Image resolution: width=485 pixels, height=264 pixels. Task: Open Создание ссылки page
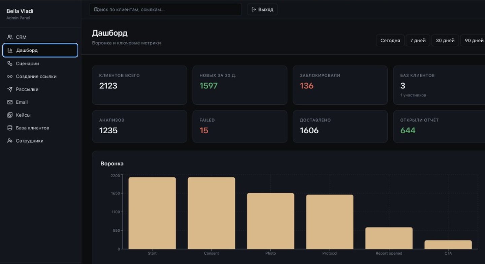[x=40, y=76]
